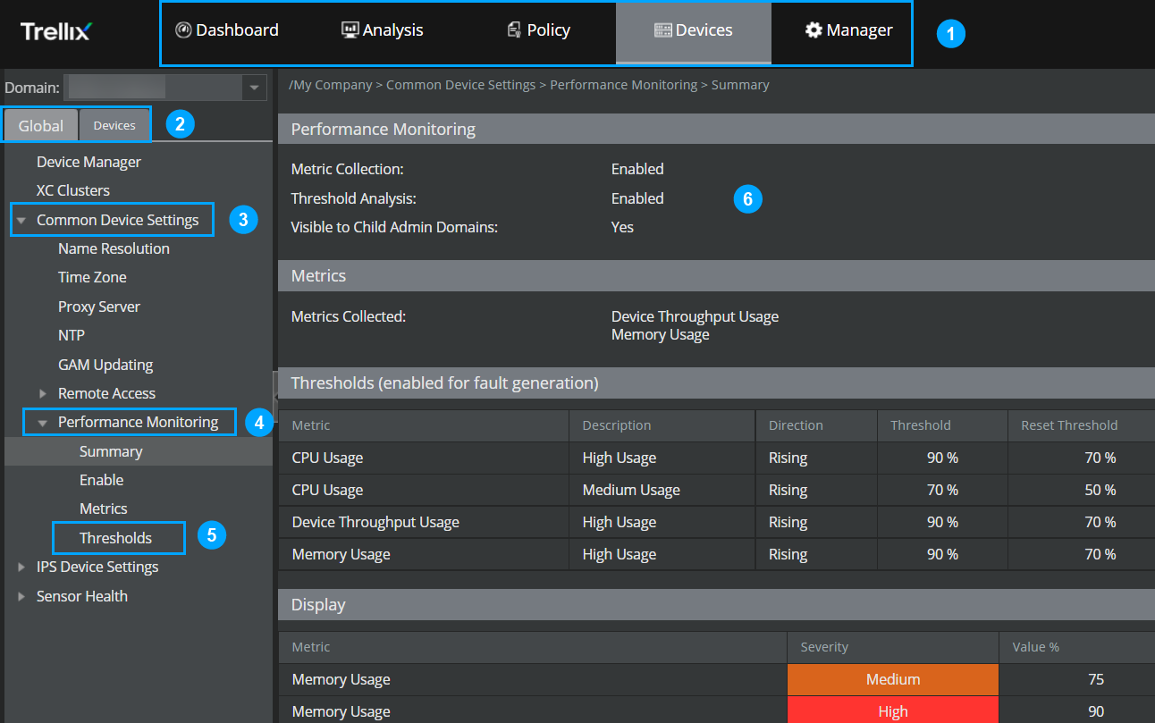Open the Policy menu label
Screen dimensions: 1155x723
click(x=548, y=30)
